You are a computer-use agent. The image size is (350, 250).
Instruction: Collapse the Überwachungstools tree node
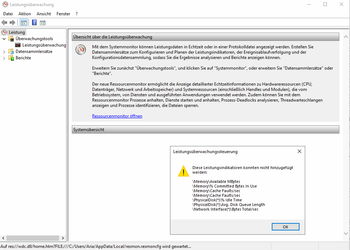pyautogui.click(x=4, y=39)
